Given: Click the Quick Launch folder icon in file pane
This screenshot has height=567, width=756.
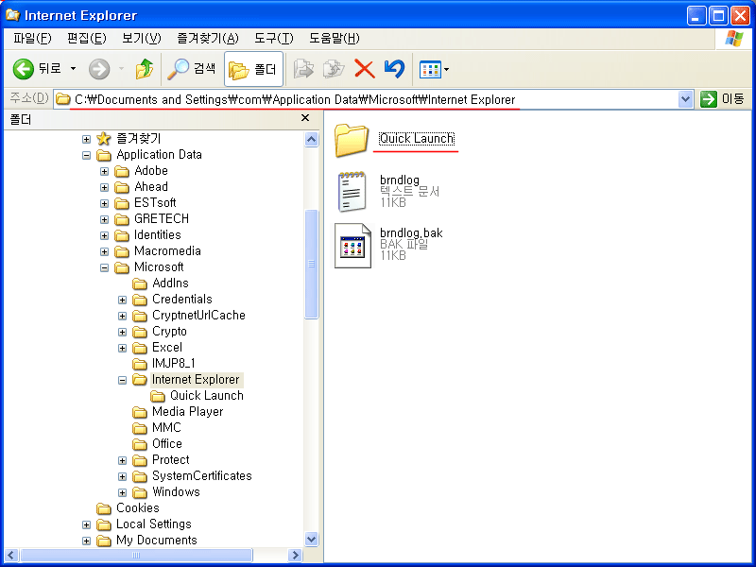Looking at the screenshot, I should 352,140.
